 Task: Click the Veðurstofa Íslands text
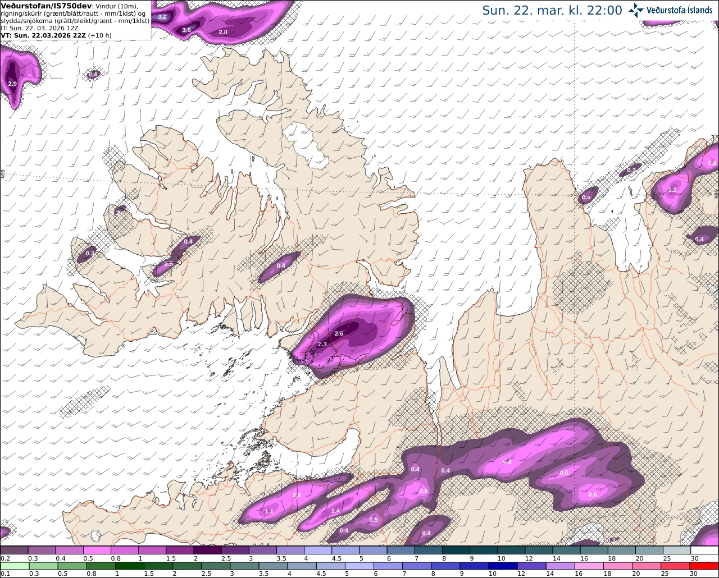pyautogui.click(x=679, y=10)
